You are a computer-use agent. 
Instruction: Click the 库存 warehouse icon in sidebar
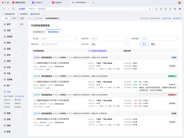pos(5,55)
